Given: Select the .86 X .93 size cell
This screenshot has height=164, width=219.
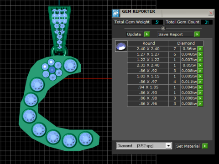Looking at the screenshot, I should click(x=148, y=93).
